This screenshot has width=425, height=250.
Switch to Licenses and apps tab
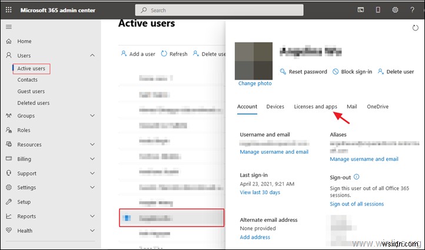pyautogui.click(x=316, y=107)
